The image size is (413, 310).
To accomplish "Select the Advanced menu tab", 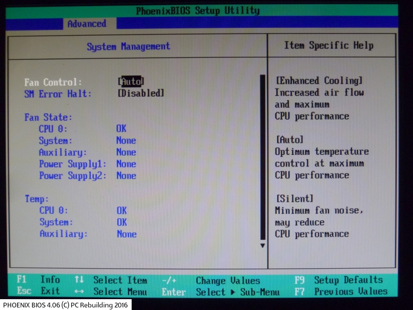I will (x=87, y=24).
